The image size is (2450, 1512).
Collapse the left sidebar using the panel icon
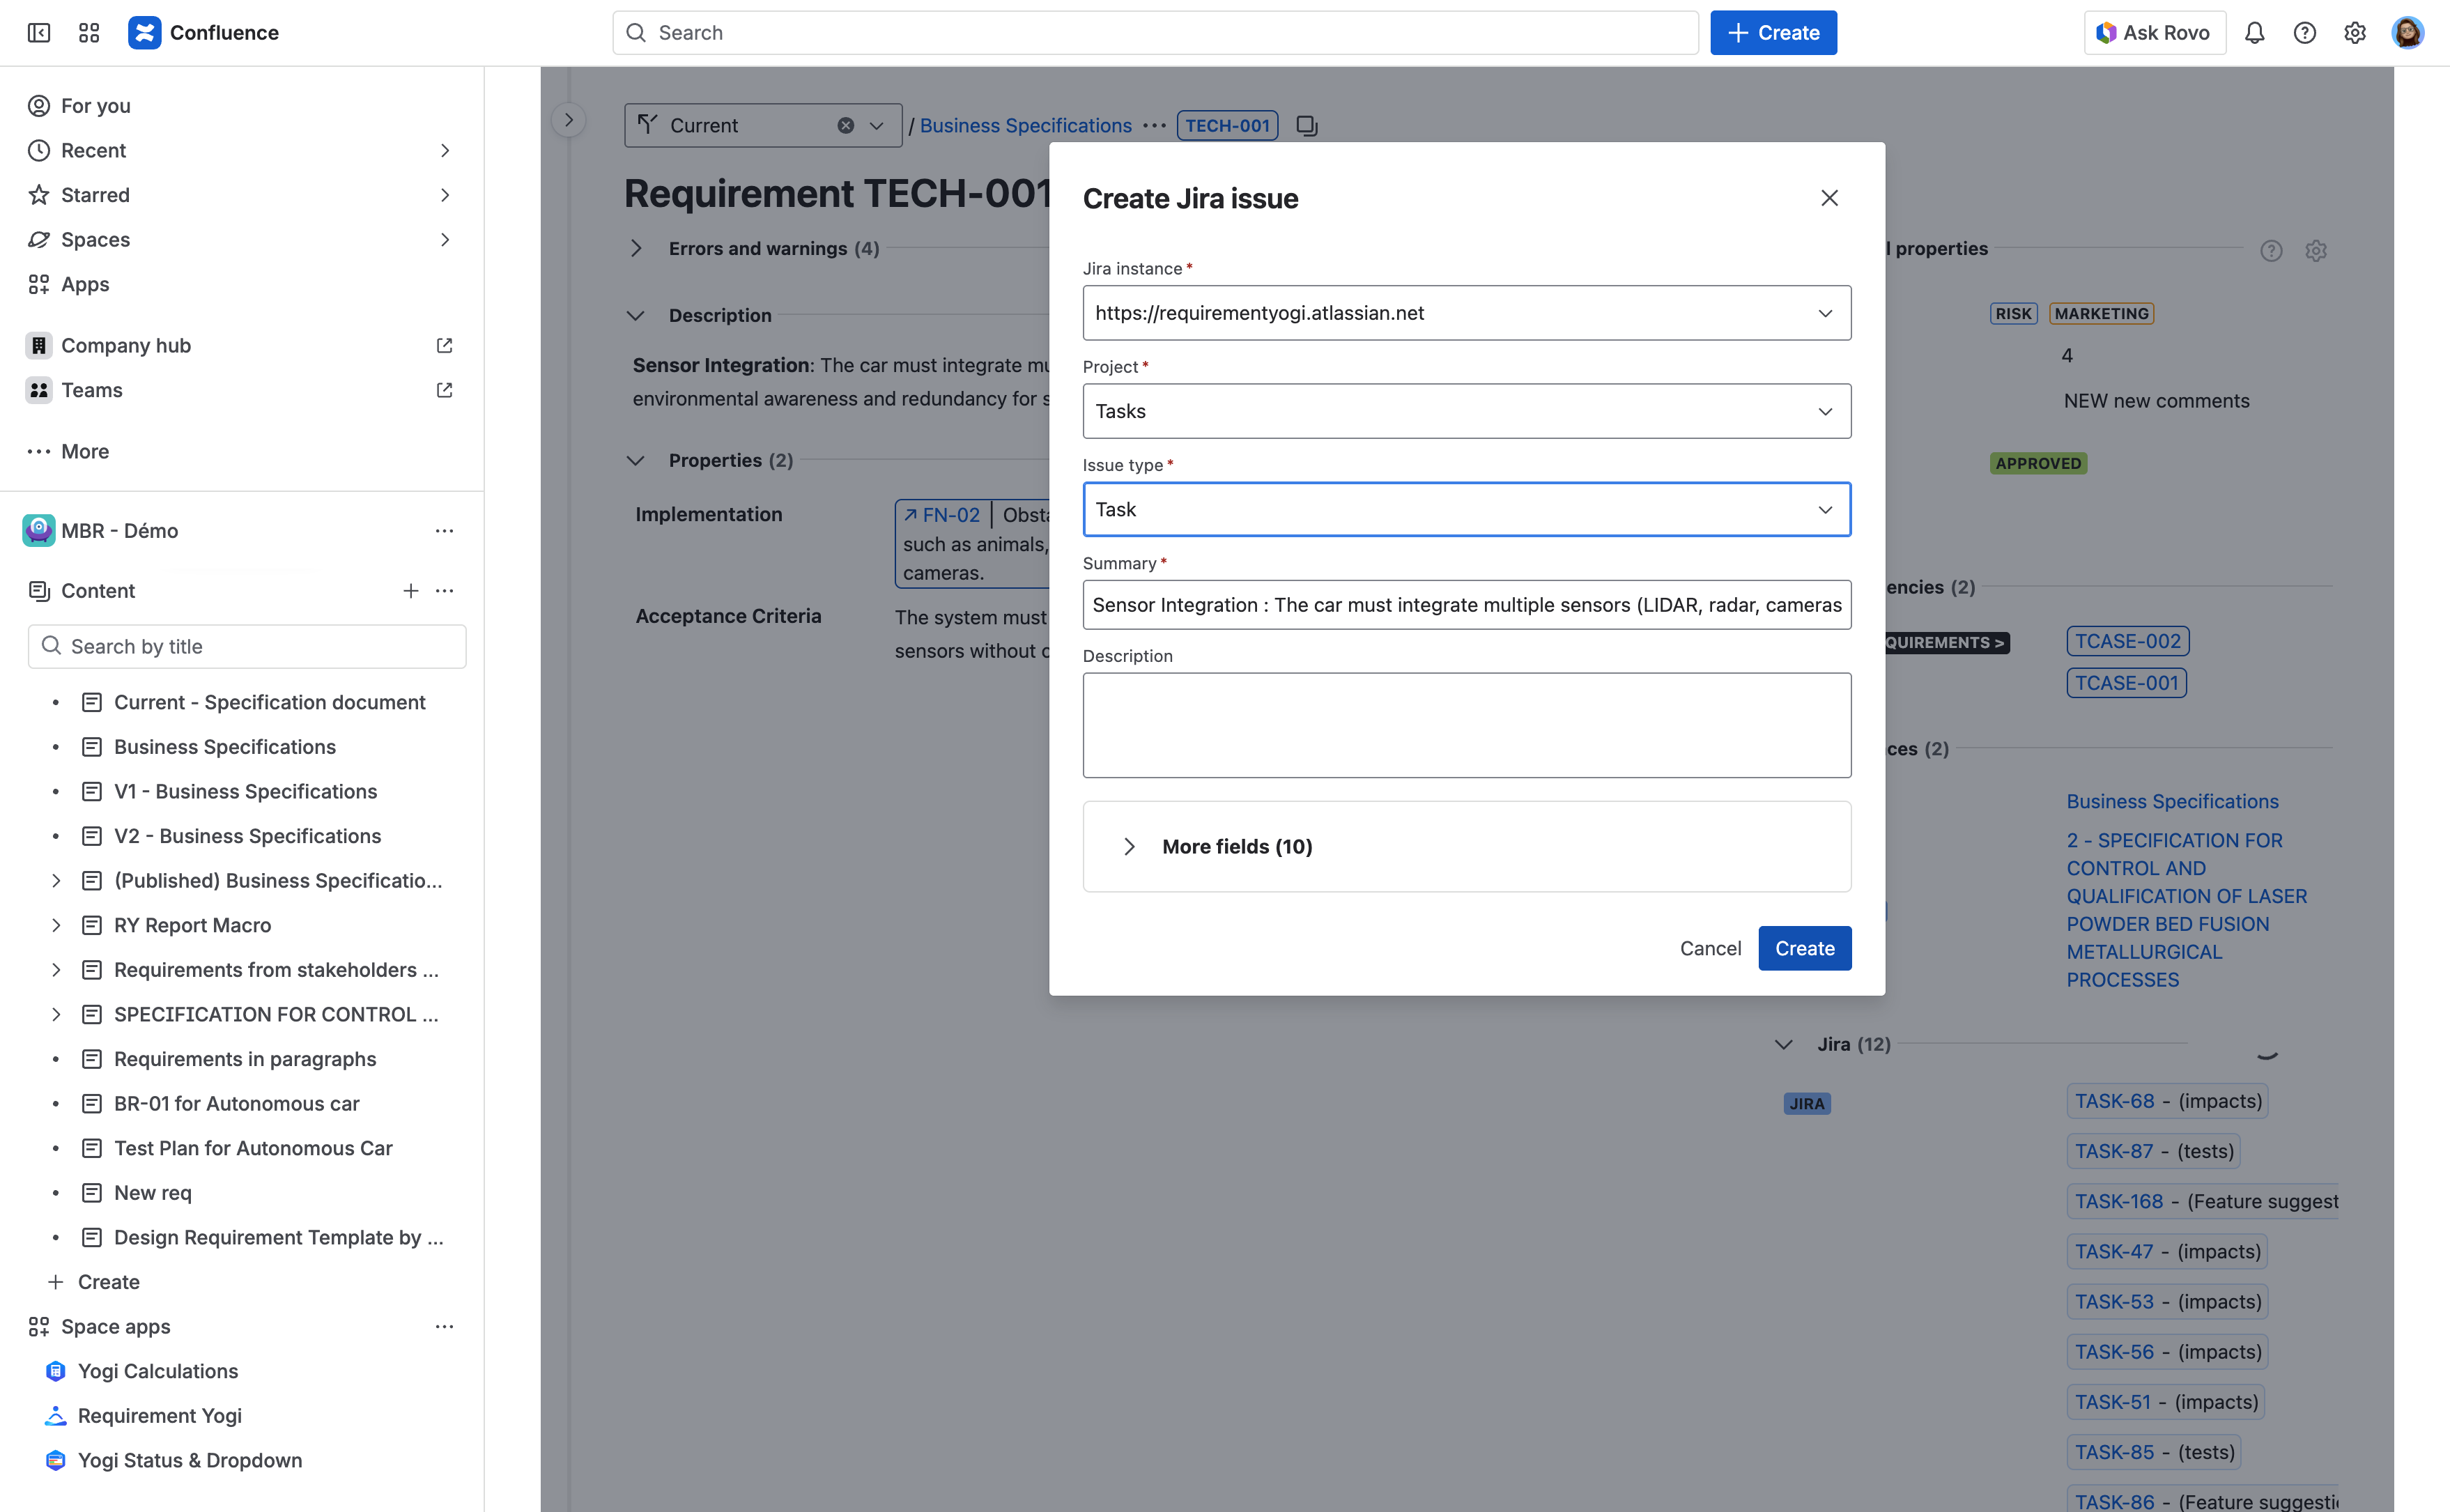38,32
